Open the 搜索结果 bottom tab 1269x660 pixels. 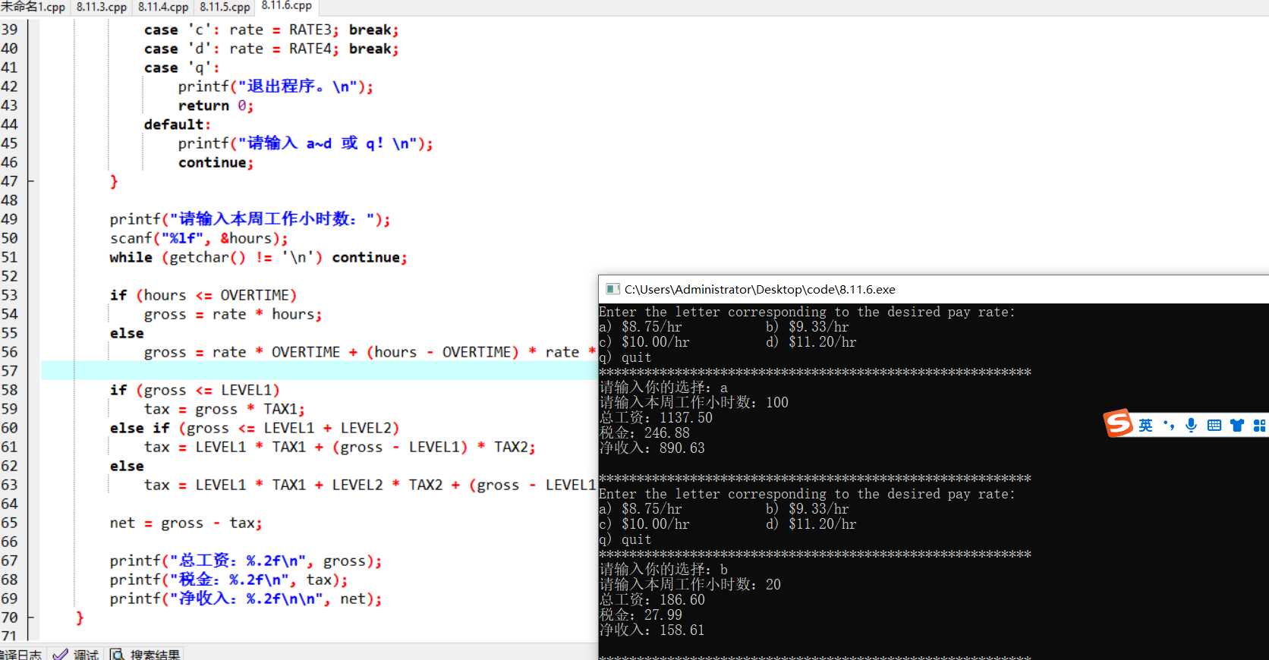[x=146, y=654]
